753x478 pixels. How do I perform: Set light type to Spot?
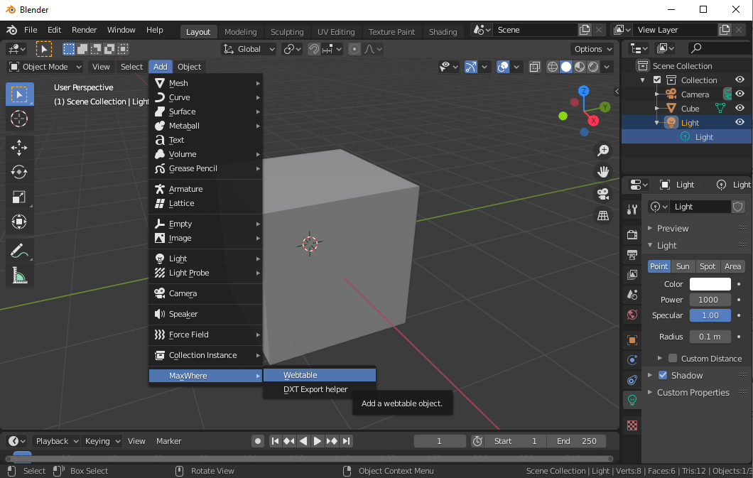pyautogui.click(x=707, y=266)
